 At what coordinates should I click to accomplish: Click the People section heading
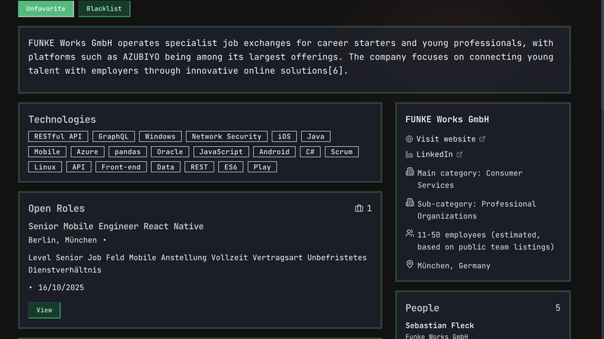point(422,308)
